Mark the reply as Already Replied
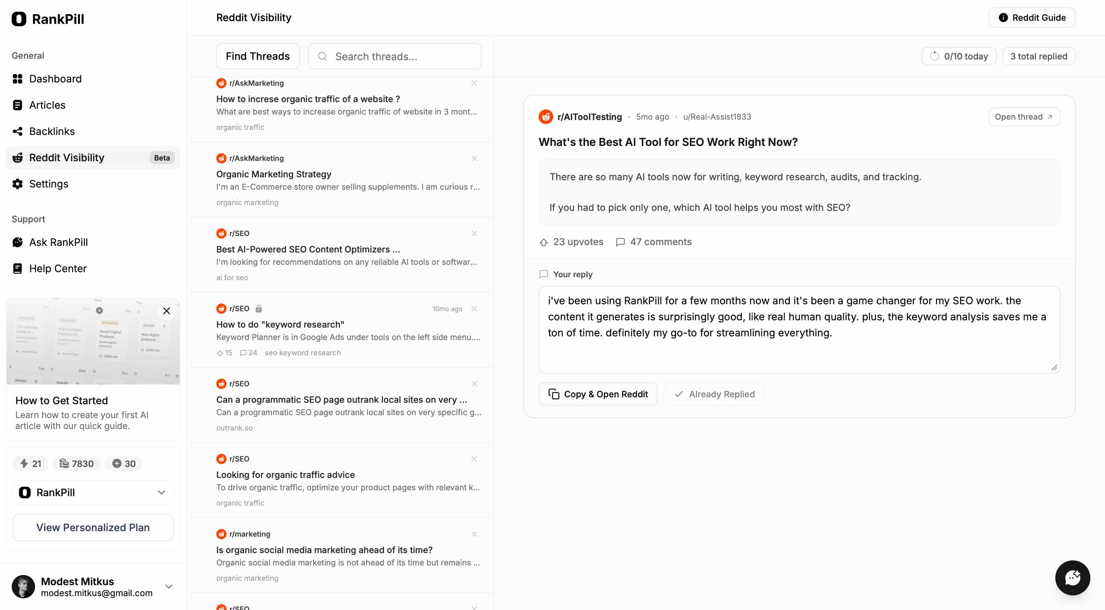 [x=713, y=394]
